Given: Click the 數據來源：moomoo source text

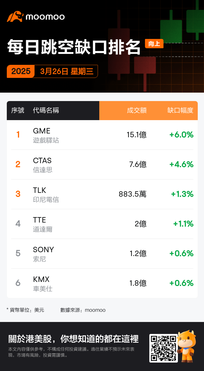Looking at the screenshot, I should click(x=83, y=310).
